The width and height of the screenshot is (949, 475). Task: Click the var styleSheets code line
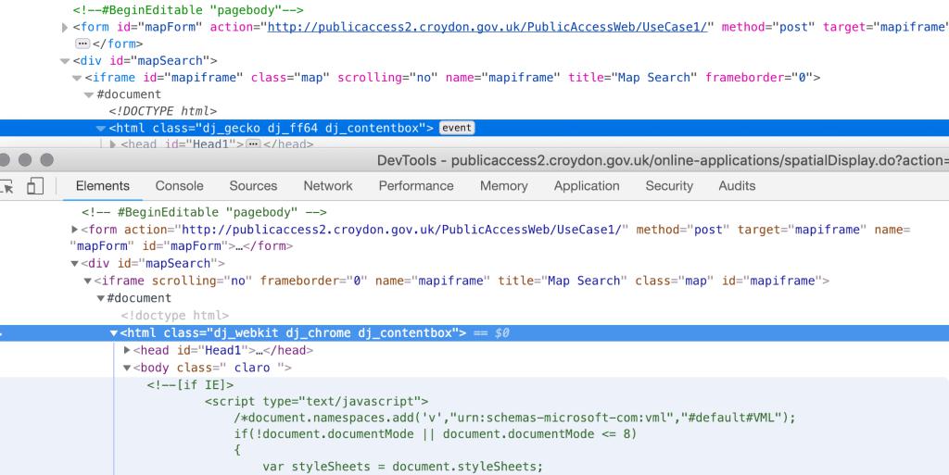403,467
